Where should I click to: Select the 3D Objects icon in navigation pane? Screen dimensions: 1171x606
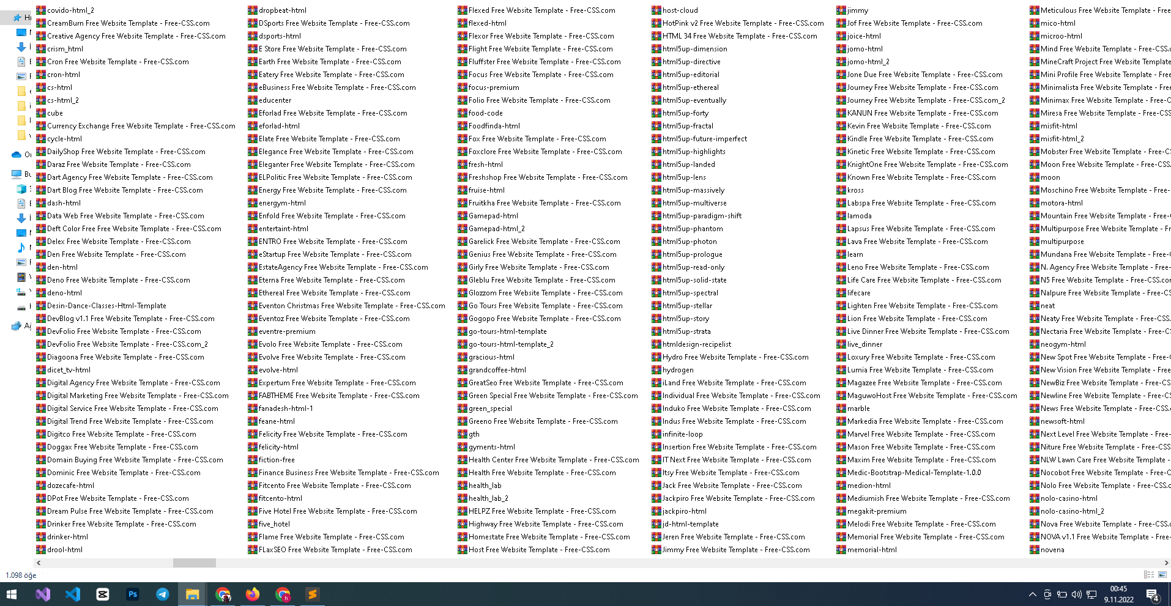(x=21, y=189)
